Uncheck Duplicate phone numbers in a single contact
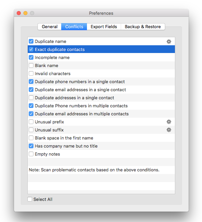The height and width of the screenshot is (222, 202). pyautogui.click(x=31, y=82)
